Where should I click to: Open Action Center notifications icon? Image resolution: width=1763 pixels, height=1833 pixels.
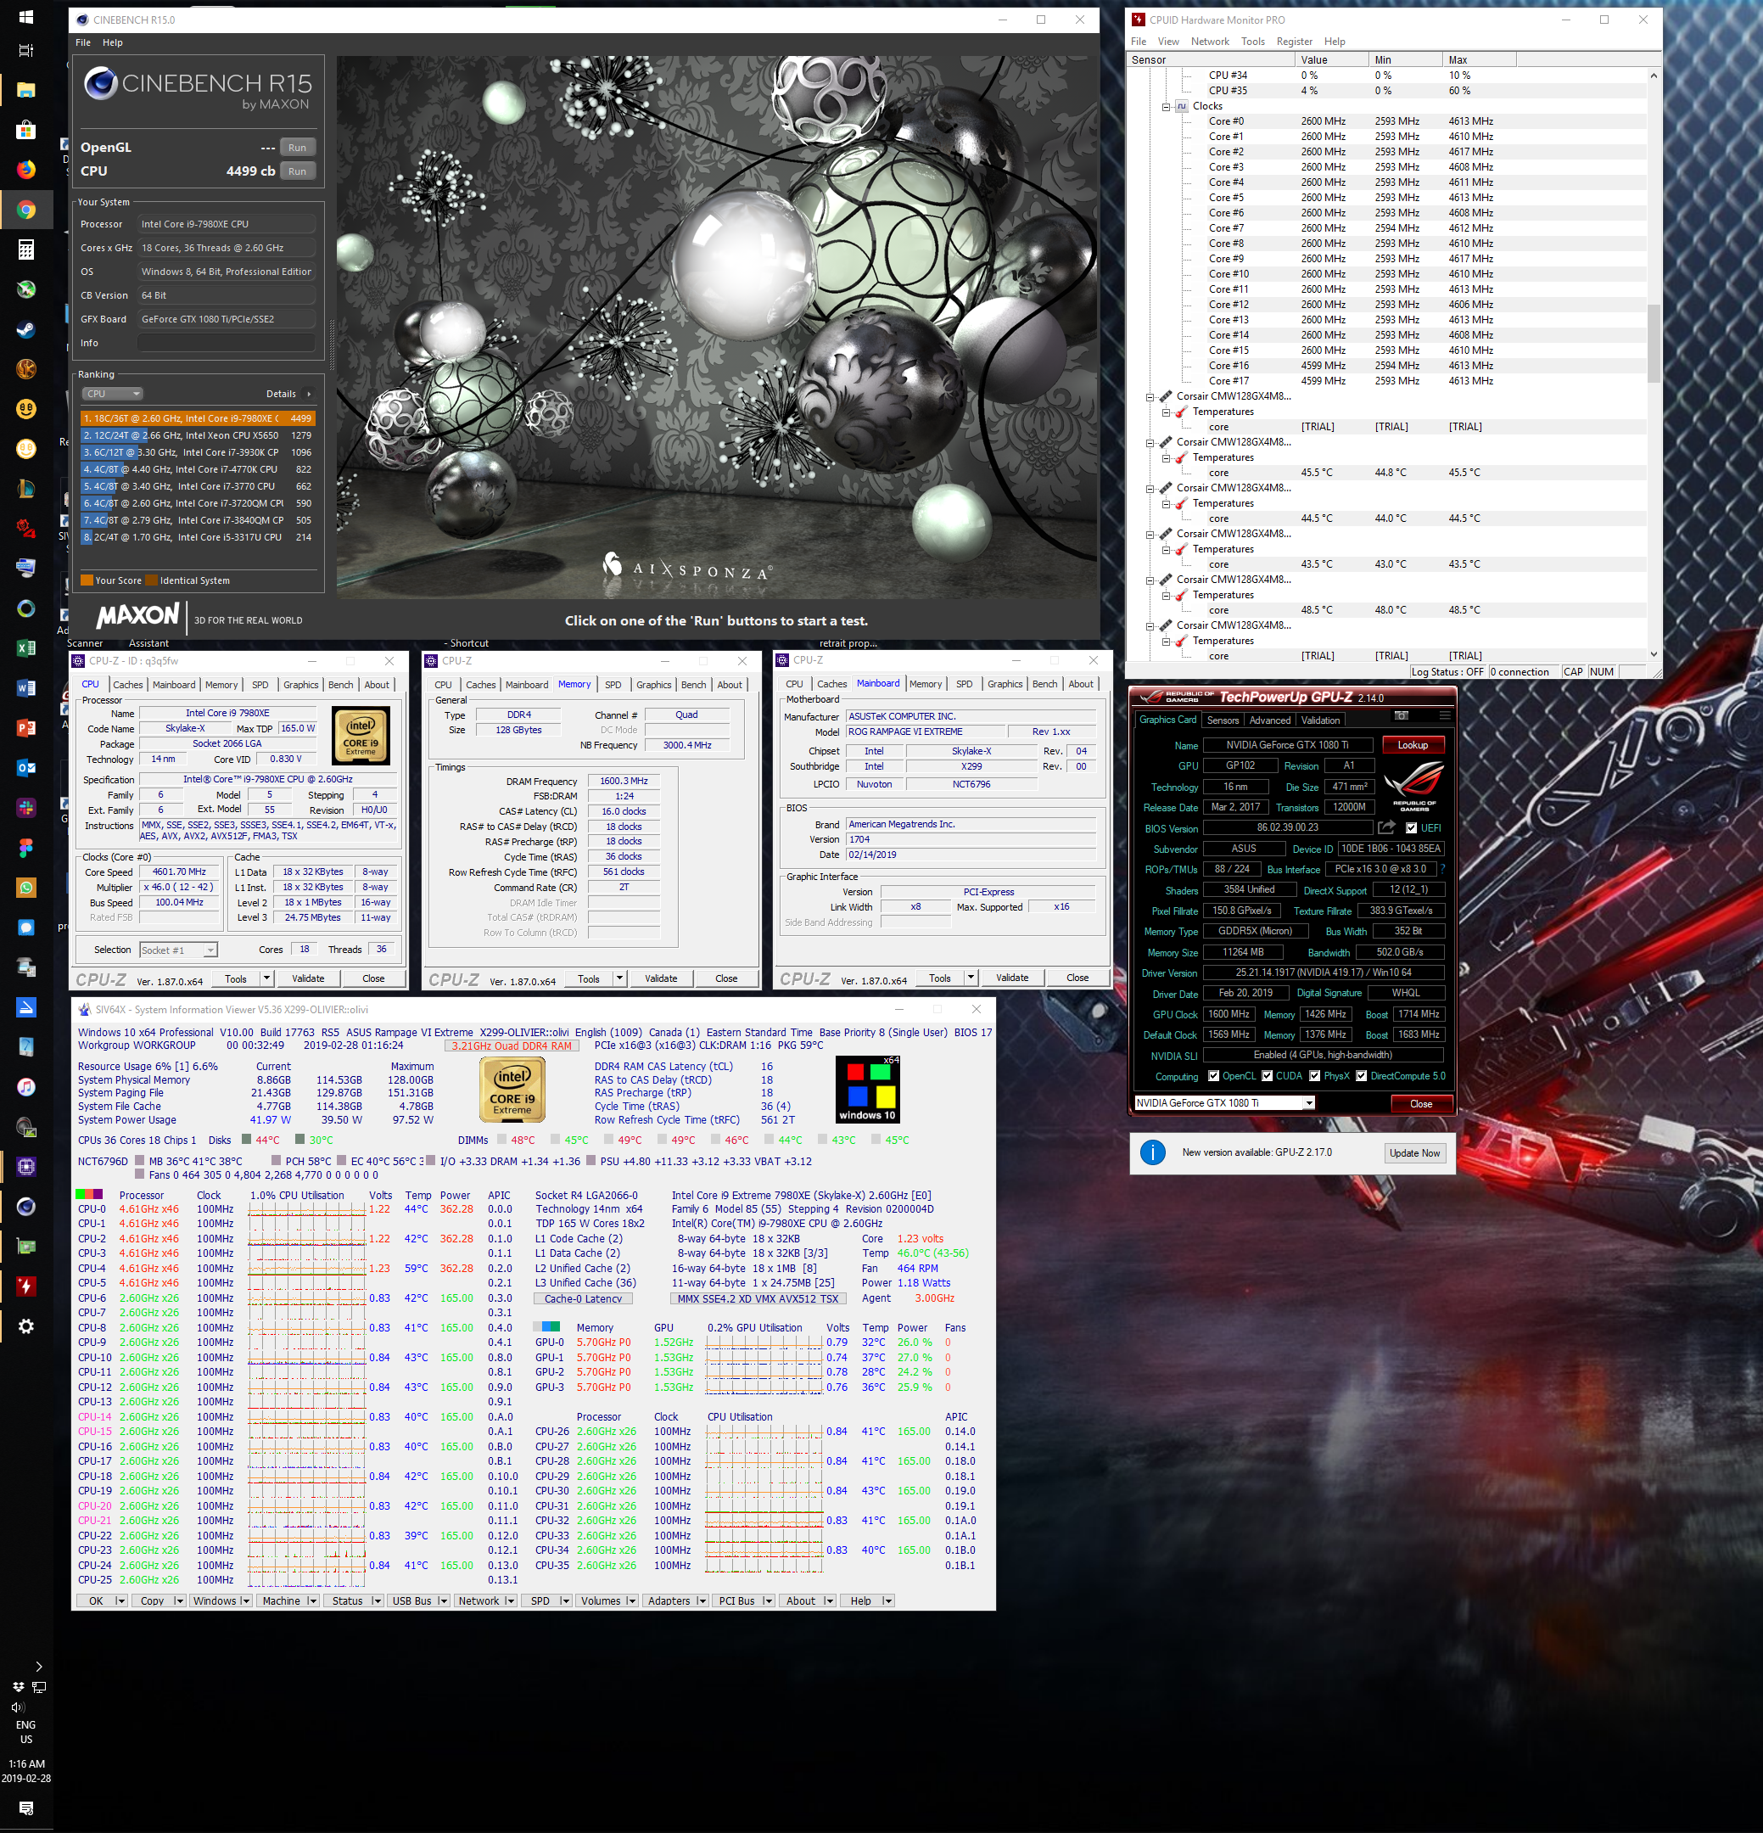click(26, 1808)
